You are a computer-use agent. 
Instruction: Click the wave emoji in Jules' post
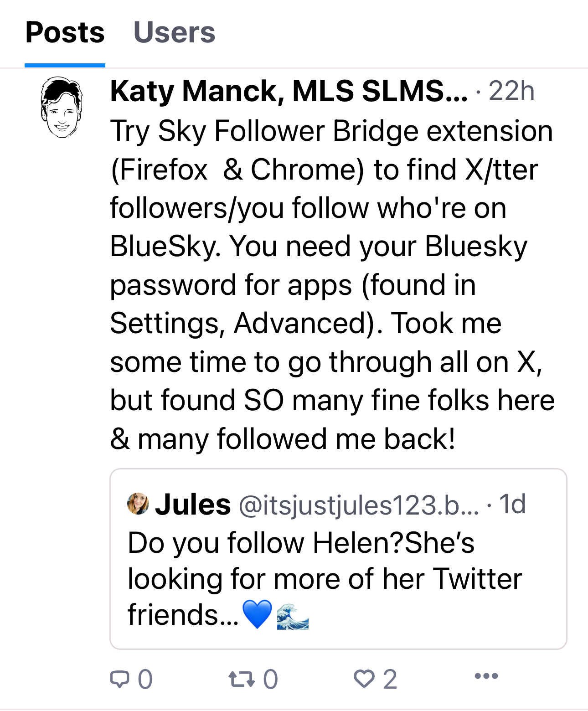coord(293,616)
